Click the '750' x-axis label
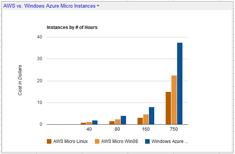235x154 pixels. coord(174,129)
